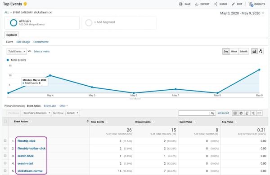Image resolution: width=270 pixels, height=175 pixels.
Task: Open the event category slickstream dropdown
Action: [x=50, y=13]
